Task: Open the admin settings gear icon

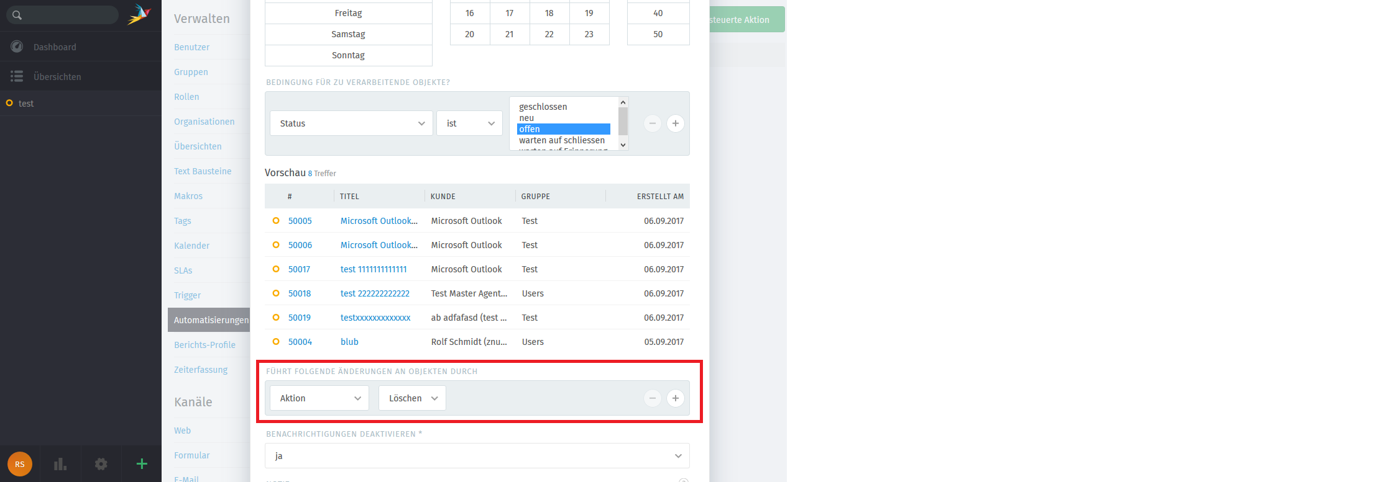Action: click(101, 464)
